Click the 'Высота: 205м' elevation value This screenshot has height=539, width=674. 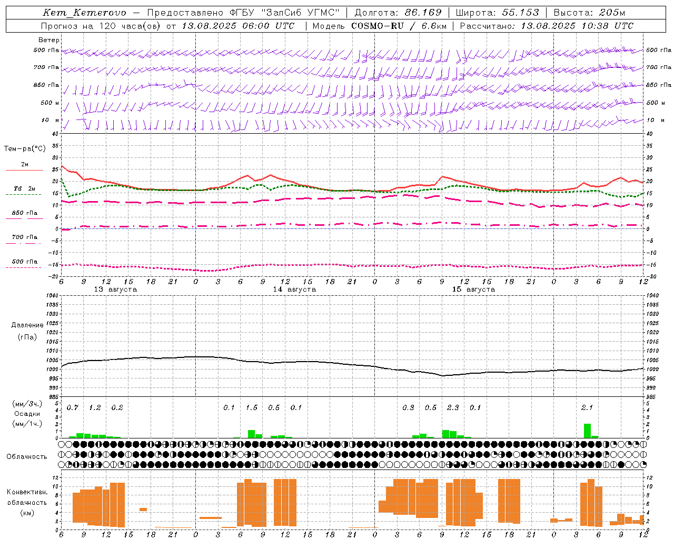[590, 13]
